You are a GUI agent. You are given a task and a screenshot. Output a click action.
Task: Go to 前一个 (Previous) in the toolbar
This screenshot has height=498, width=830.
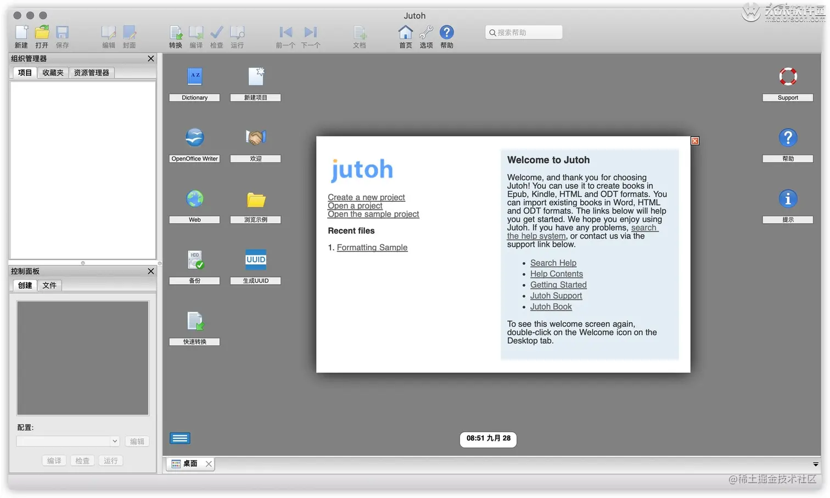click(285, 32)
